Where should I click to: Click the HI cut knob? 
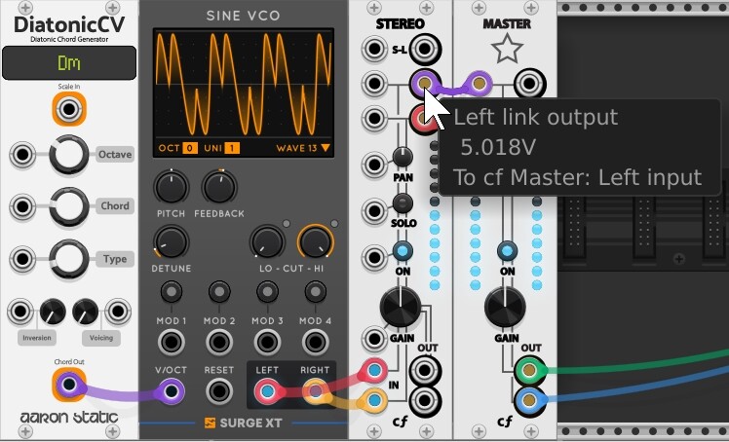coord(315,241)
